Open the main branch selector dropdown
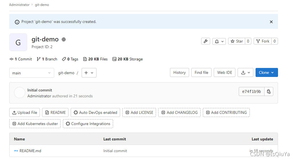 (32, 73)
